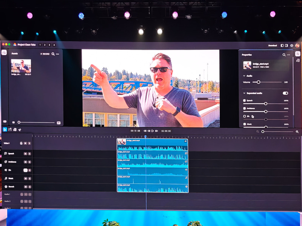Click the Audio 2 track label
The width and height of the screenshot is (302, 226).
coord(7,201)
